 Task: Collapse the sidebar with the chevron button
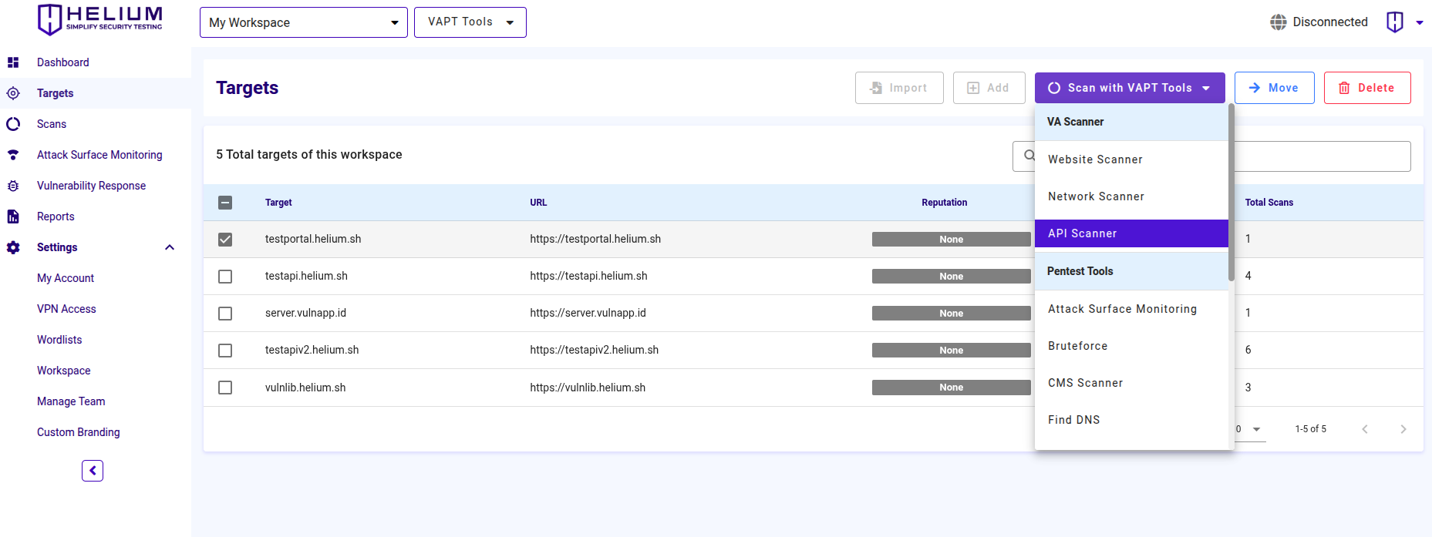pos(93,471)
